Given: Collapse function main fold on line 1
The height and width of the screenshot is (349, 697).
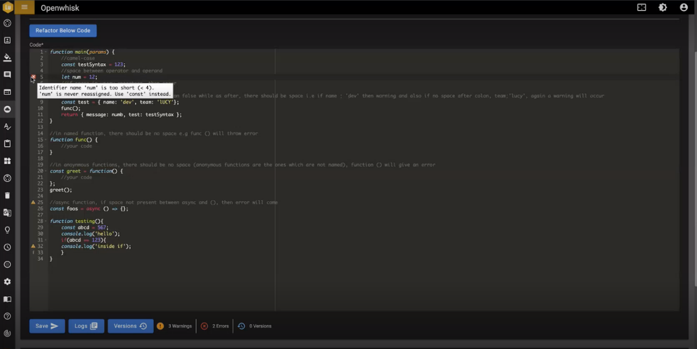Looking at the screenshot, I should point(46,52).
